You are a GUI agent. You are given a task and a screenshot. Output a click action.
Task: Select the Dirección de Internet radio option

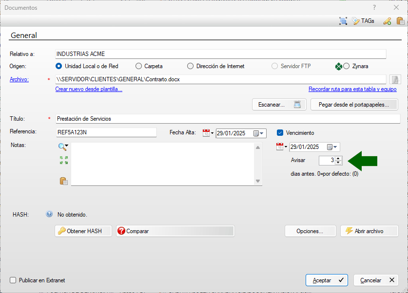pos(191,66)
